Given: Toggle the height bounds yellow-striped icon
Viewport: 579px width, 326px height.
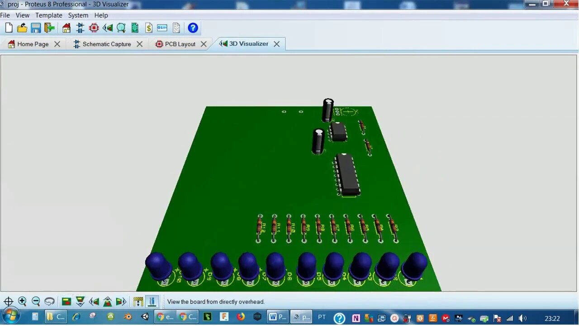Looking at the screenshot, I should pos(138,302).
